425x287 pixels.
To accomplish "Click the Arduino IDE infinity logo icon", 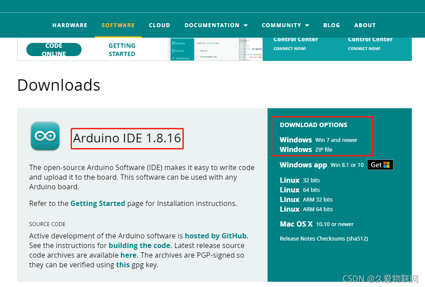I will pos(45,136).
